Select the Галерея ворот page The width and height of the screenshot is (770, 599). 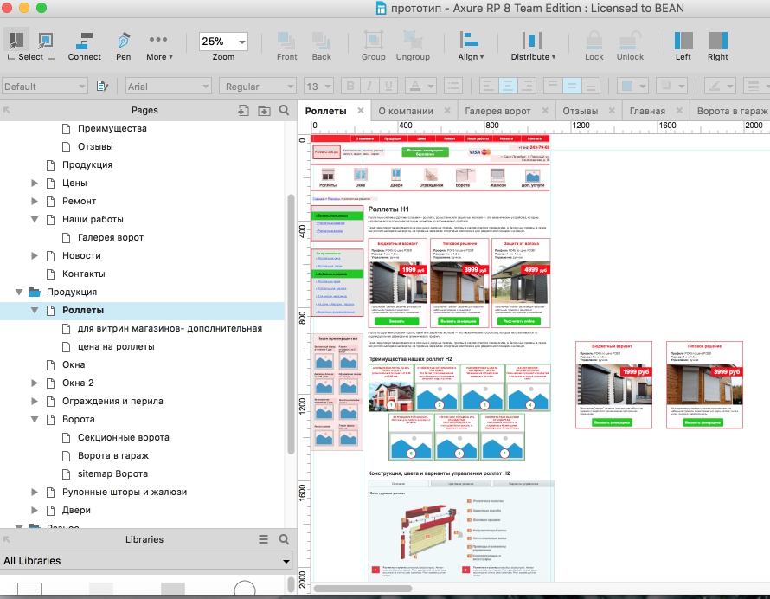111,237
